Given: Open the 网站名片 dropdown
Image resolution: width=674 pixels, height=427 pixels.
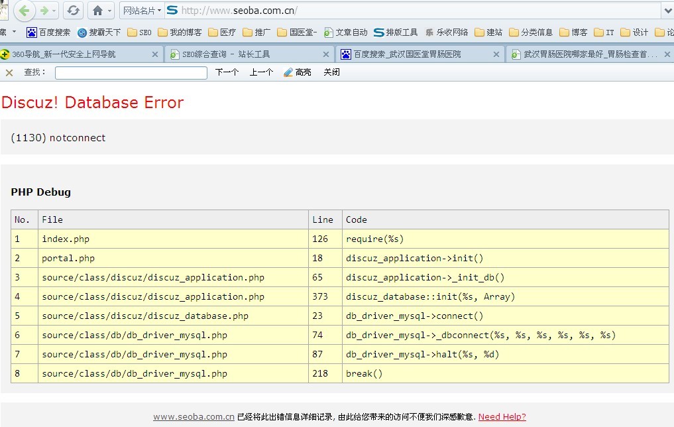Looking at the screenshot, I should pos(142,11).
